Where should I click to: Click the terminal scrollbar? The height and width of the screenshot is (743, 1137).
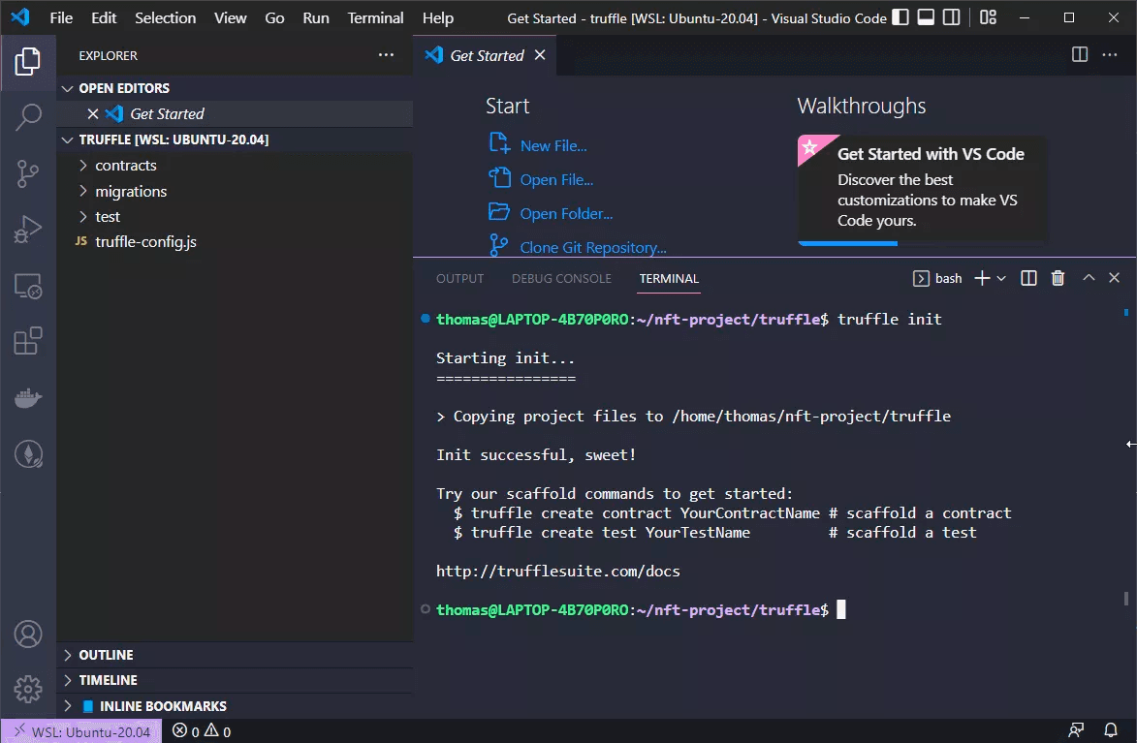point(1125,598)
